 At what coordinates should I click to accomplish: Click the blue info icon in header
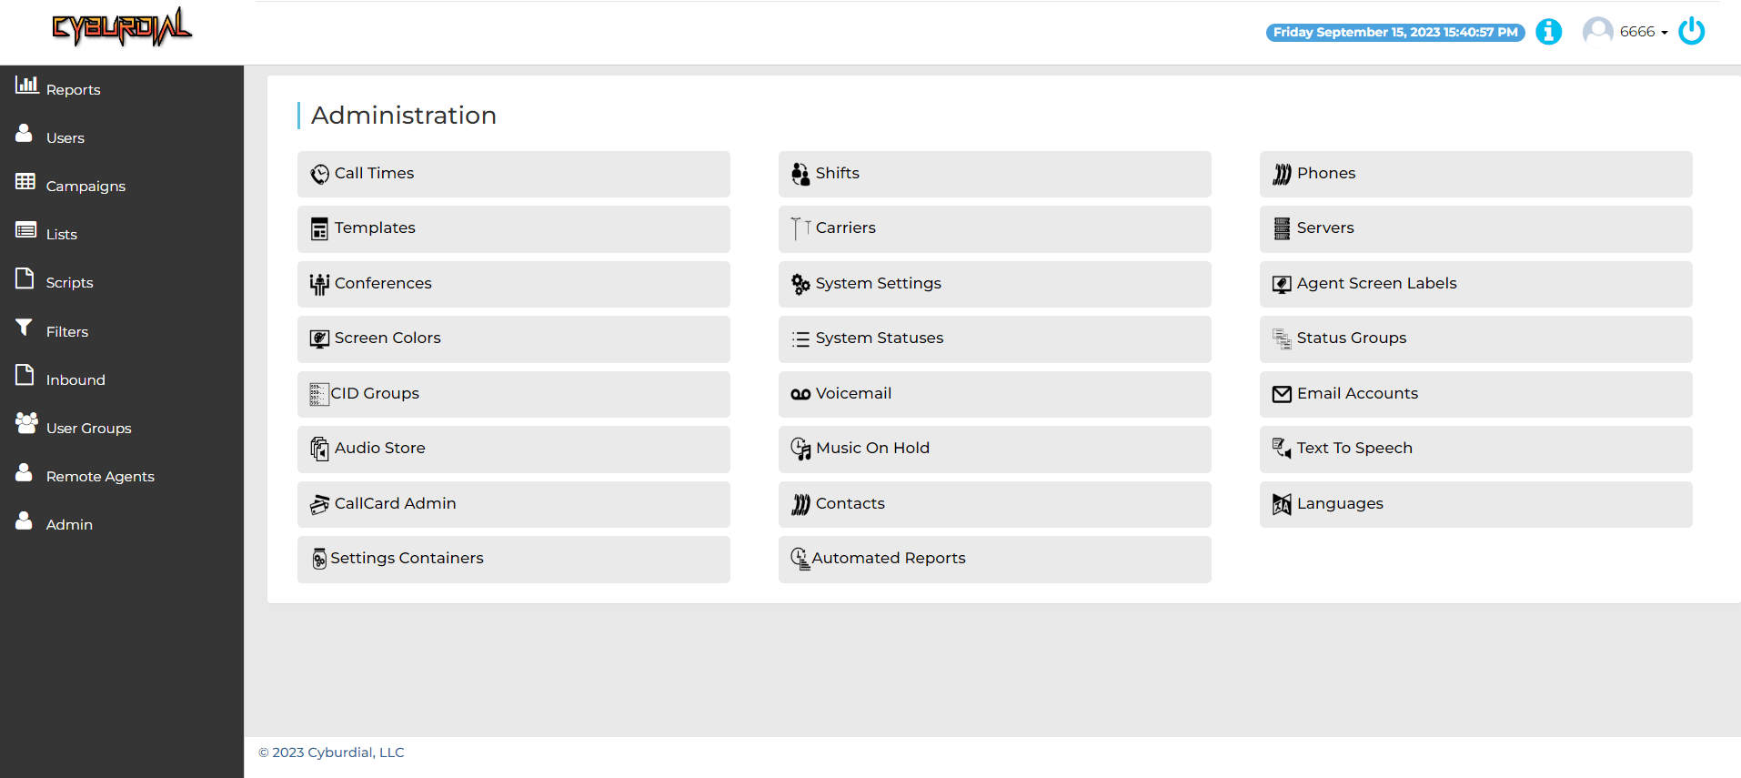[x=1548, y=32]
